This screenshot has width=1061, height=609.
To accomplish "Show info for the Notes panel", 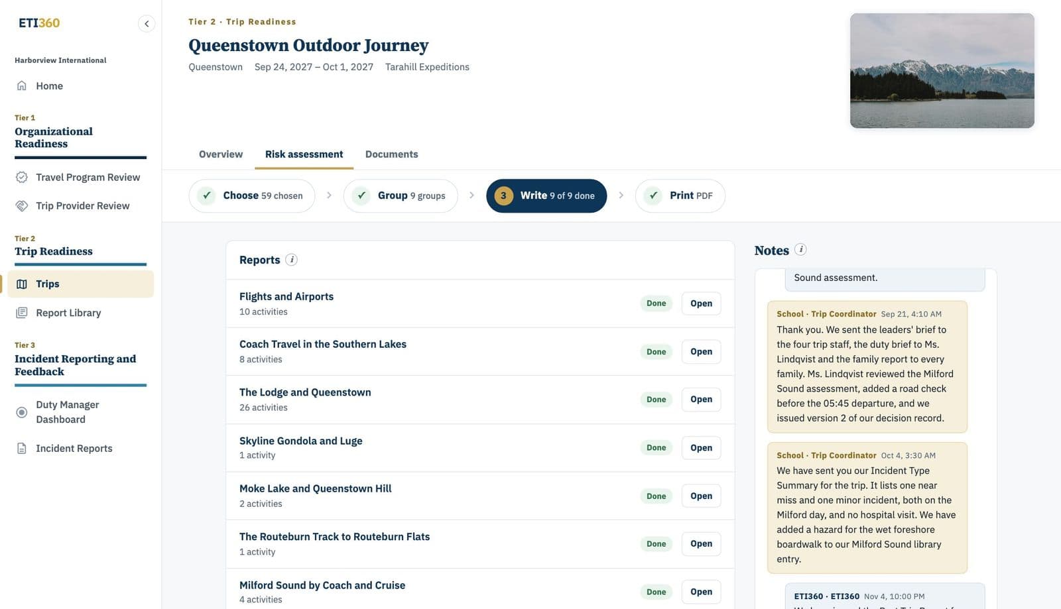I will tap(800, 250).
